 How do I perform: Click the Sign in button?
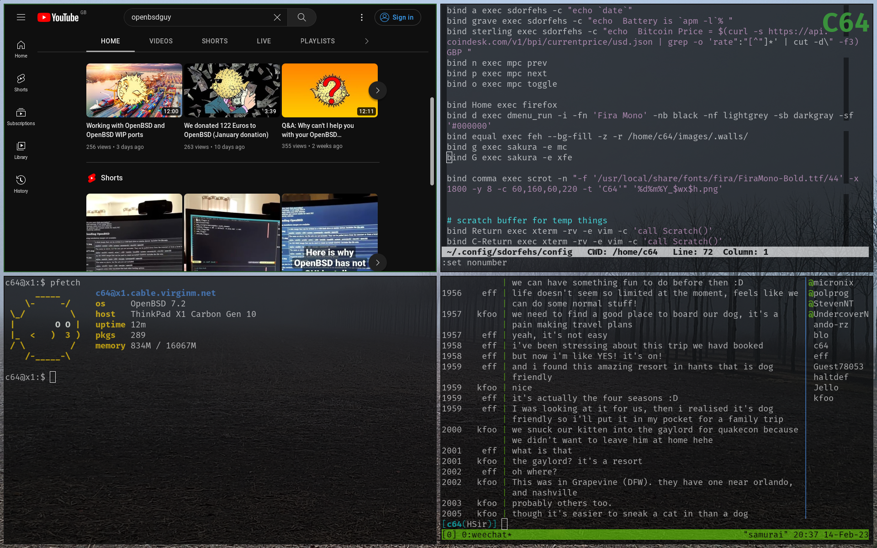point(397,17)
